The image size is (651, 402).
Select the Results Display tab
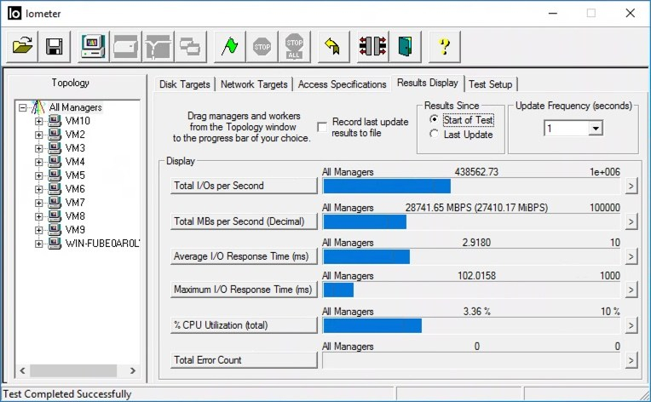click(x=427, y=83)
